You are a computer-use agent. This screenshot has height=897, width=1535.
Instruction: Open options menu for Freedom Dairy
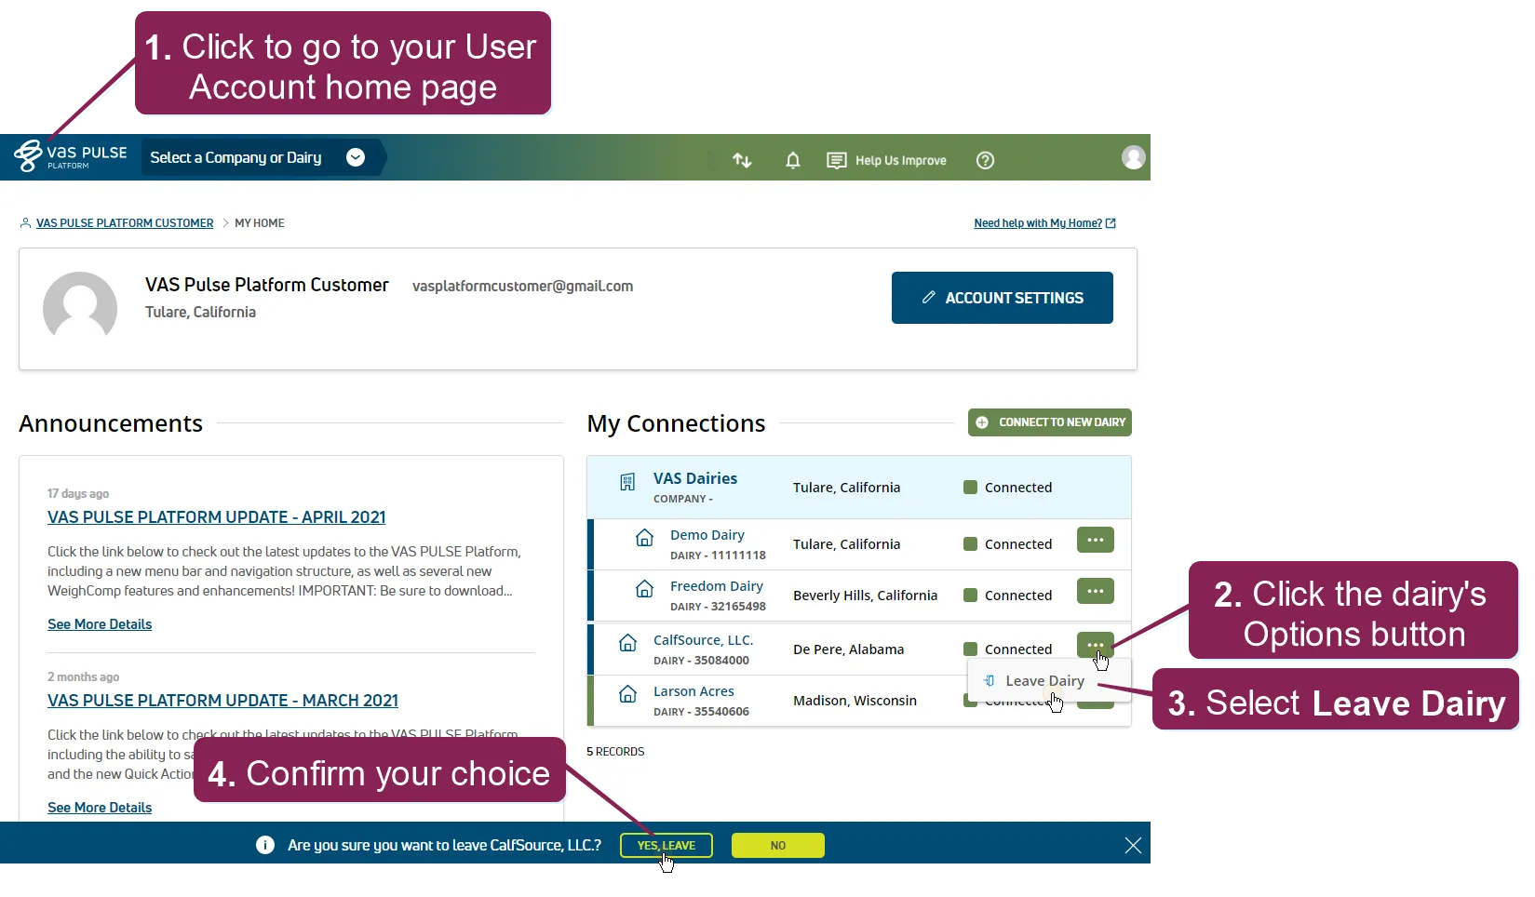click(x=1096, y=591)
